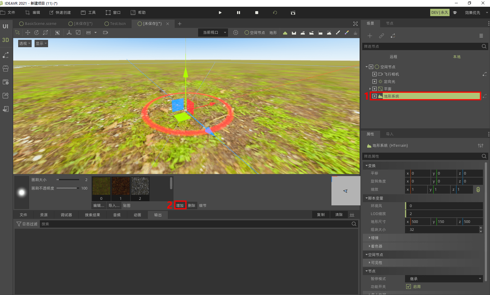This screenshot has width=490, height=295.
Task: Click the 效果优先 quality button
Action: point(473,13)
